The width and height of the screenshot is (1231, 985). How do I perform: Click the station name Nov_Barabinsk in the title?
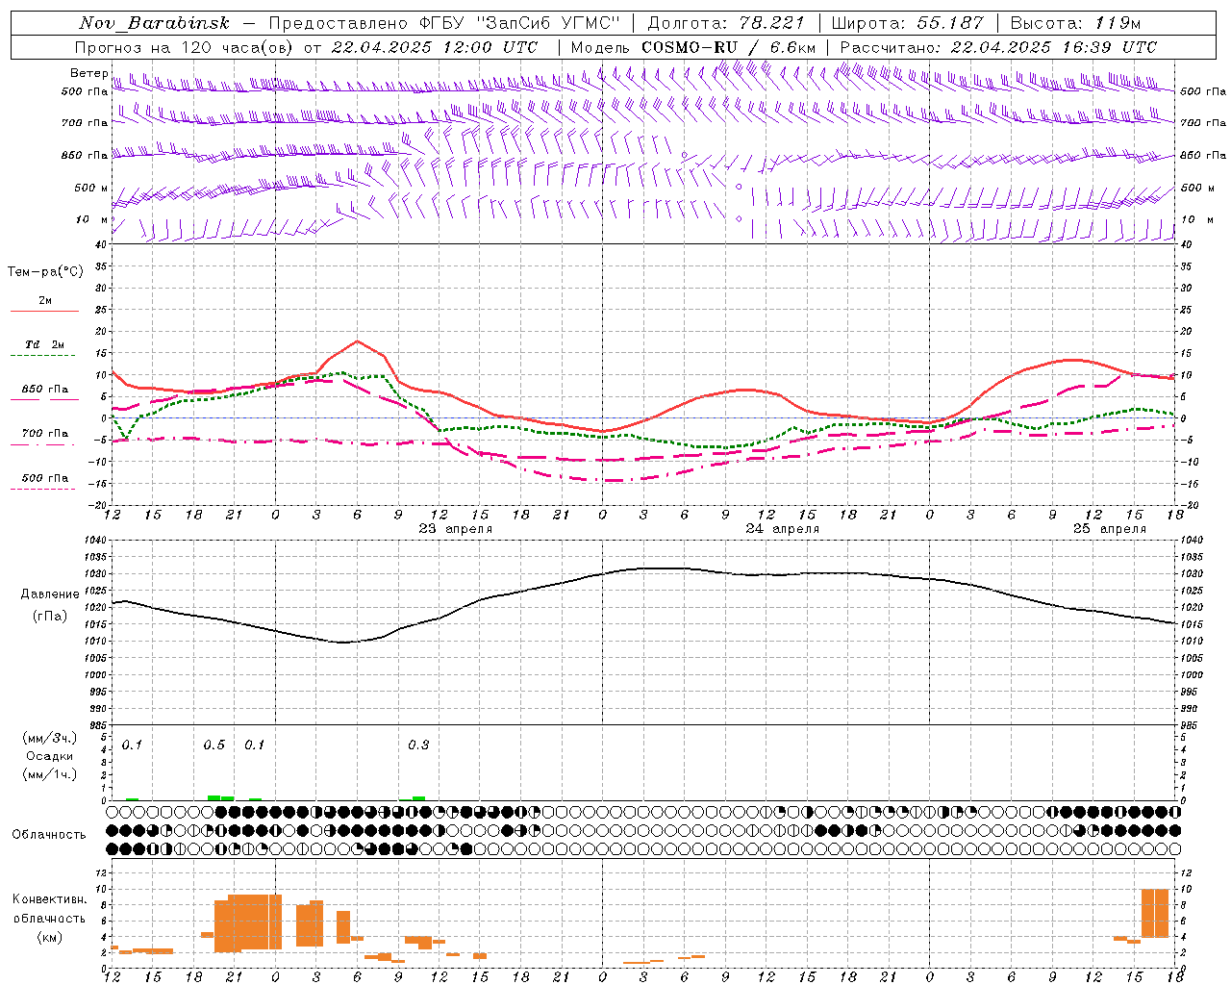[x=154, y=23]
